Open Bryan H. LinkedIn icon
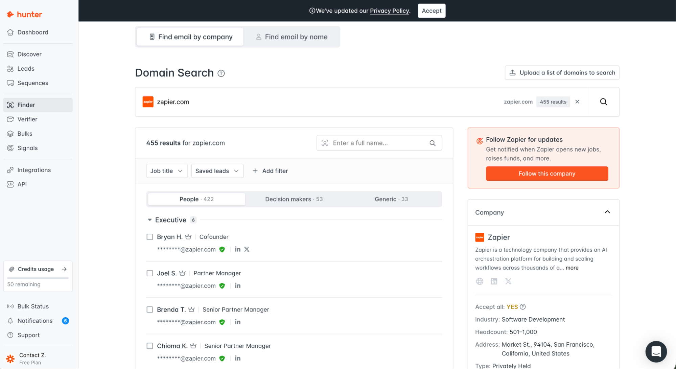The height and width of the screenshot is (369, 676). [238, 249]
